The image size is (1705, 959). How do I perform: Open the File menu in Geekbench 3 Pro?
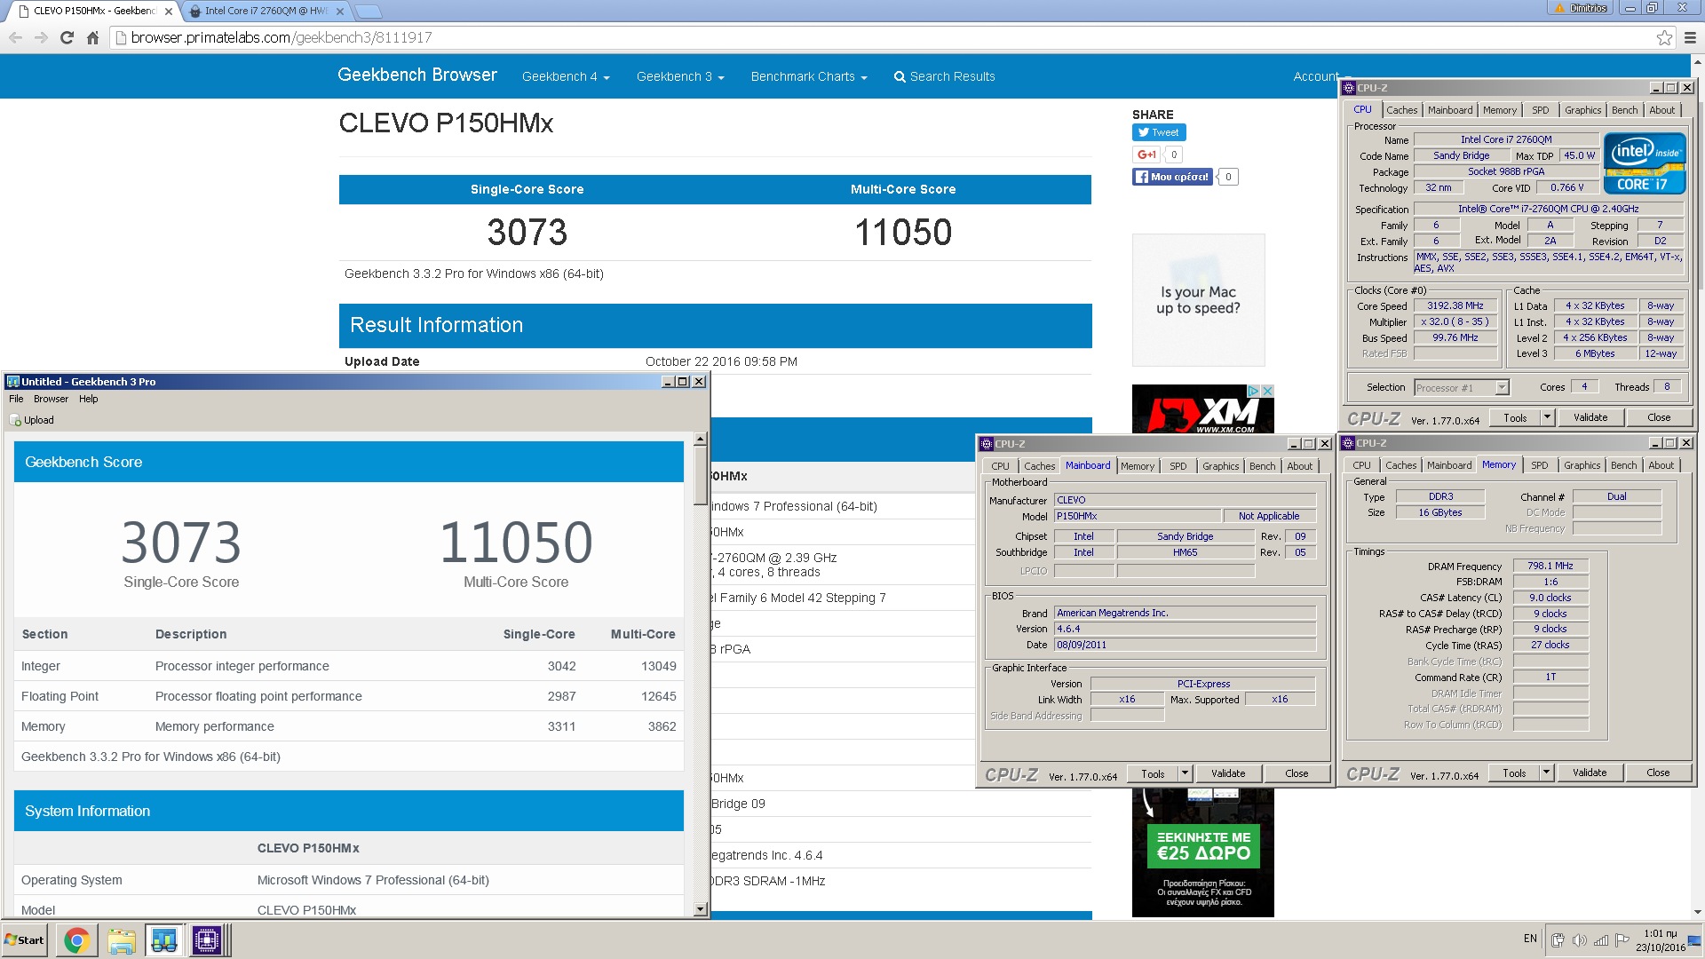[16, 399]
